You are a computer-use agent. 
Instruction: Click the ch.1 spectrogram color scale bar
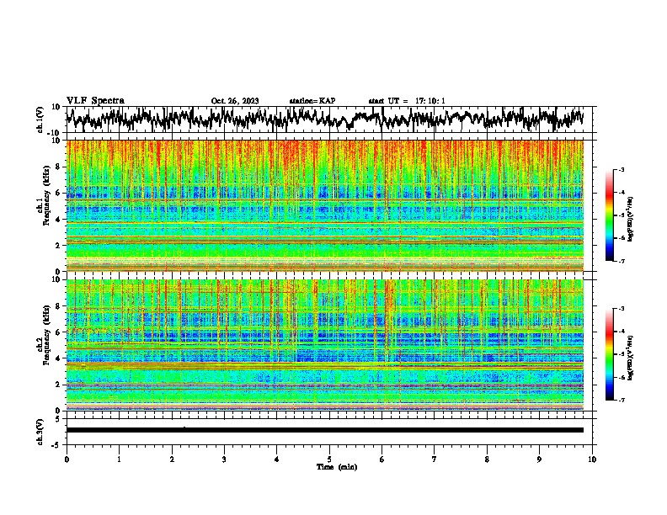point(609,215)
